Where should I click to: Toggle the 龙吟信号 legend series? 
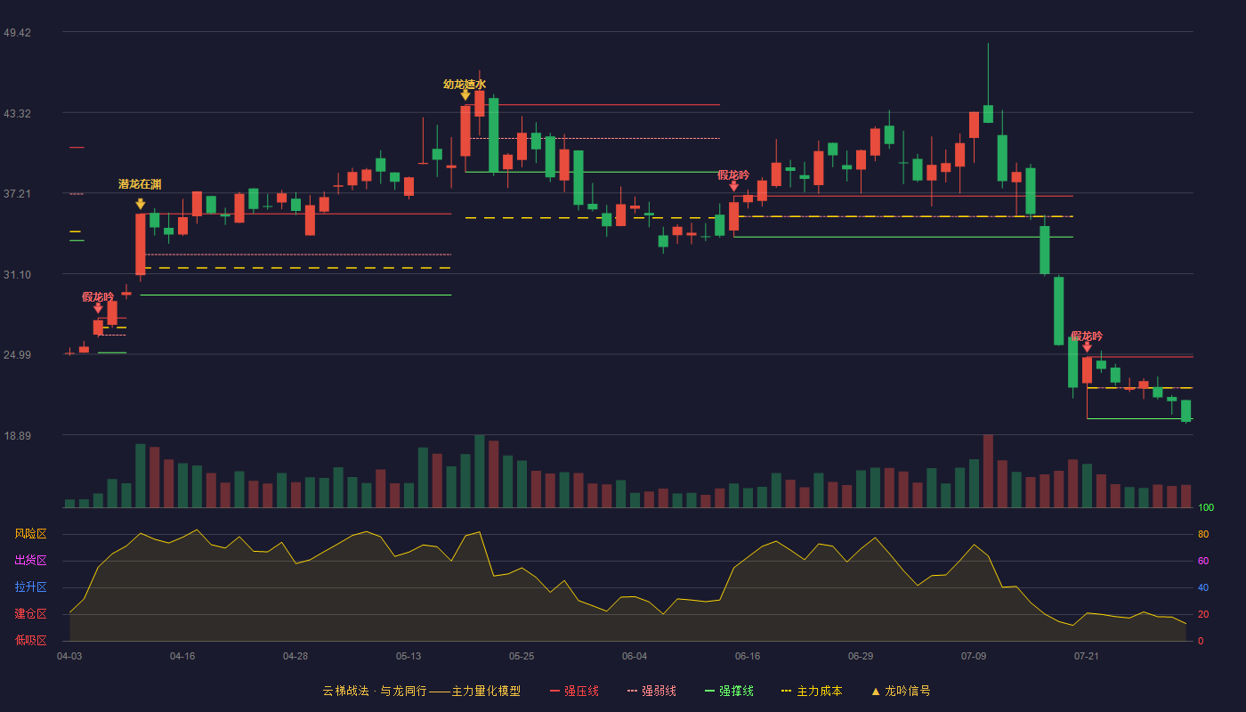coord(901,691)
